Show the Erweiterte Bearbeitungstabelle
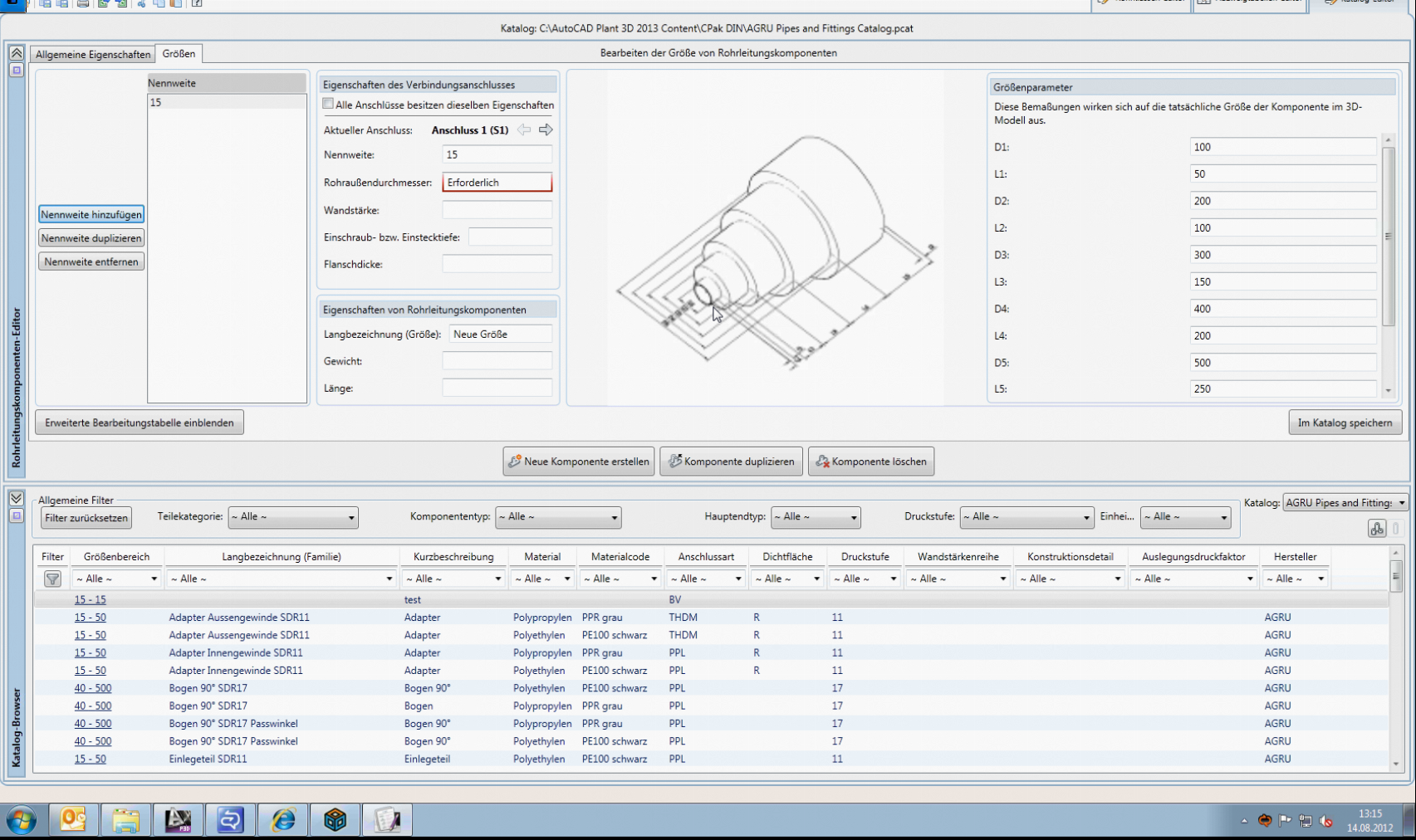Screen dimensions: 1416x840 pyautogui.click(x=140, y=422)
